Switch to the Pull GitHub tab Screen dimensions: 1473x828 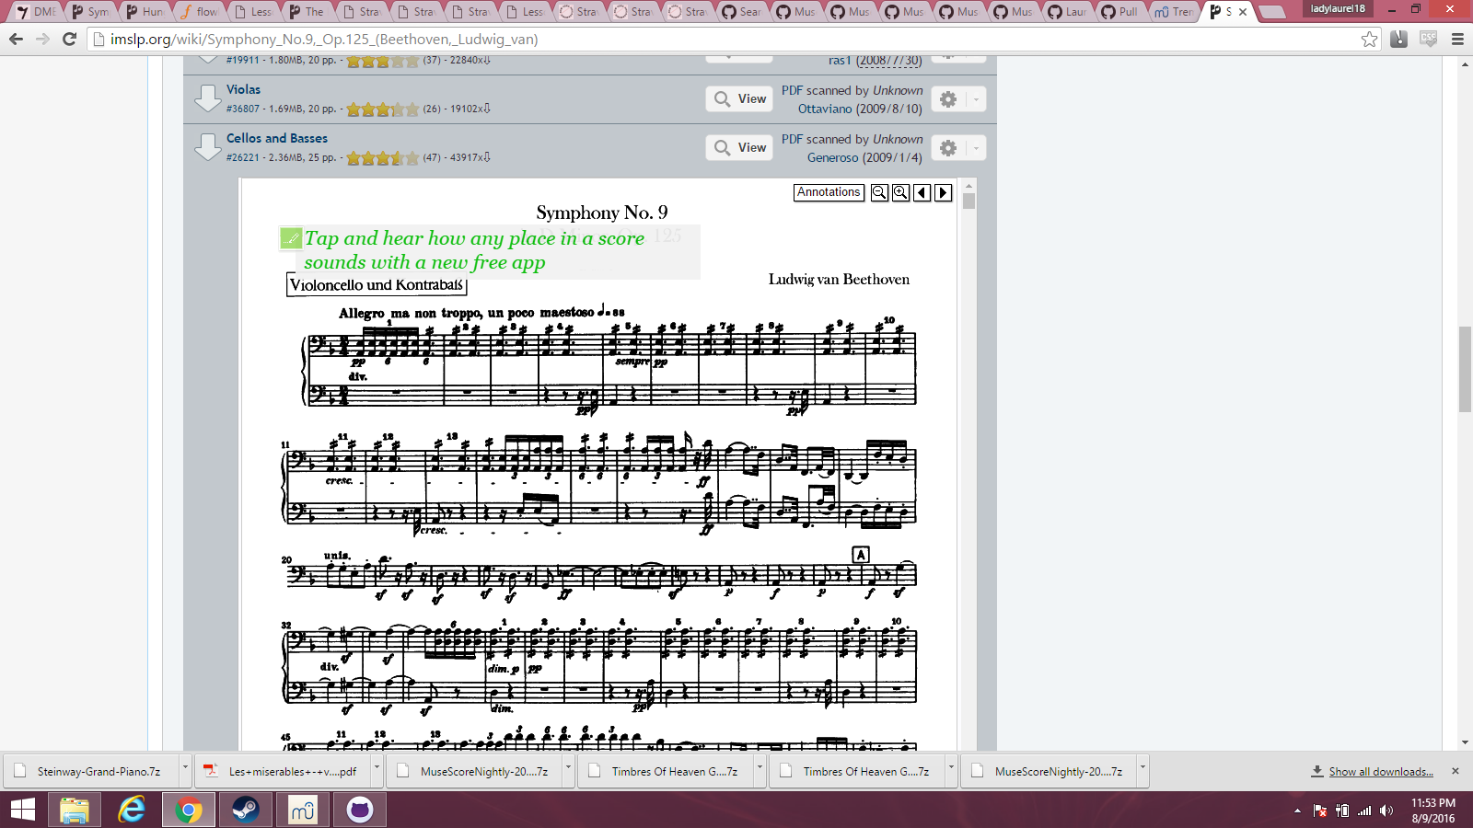[1120, 12]
